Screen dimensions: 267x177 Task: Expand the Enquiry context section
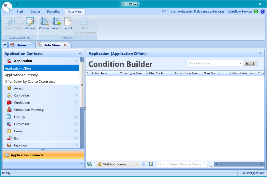(x=75, y=117)
